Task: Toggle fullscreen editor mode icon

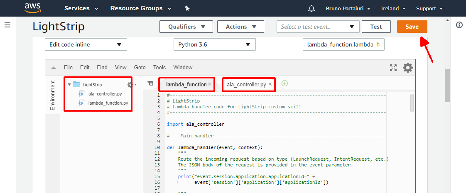Action: pos(393,68)
